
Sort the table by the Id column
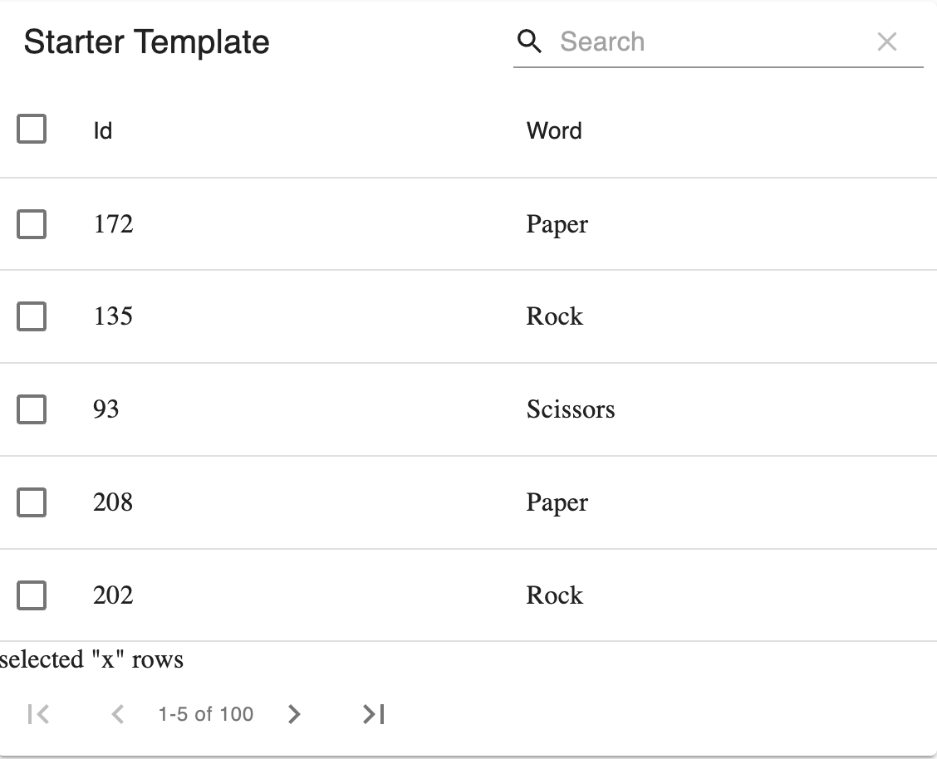pos(103,130)
